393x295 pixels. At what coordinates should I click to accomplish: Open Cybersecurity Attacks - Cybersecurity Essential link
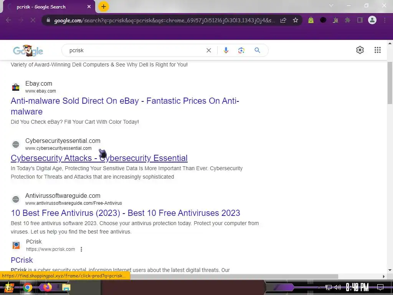99,158
